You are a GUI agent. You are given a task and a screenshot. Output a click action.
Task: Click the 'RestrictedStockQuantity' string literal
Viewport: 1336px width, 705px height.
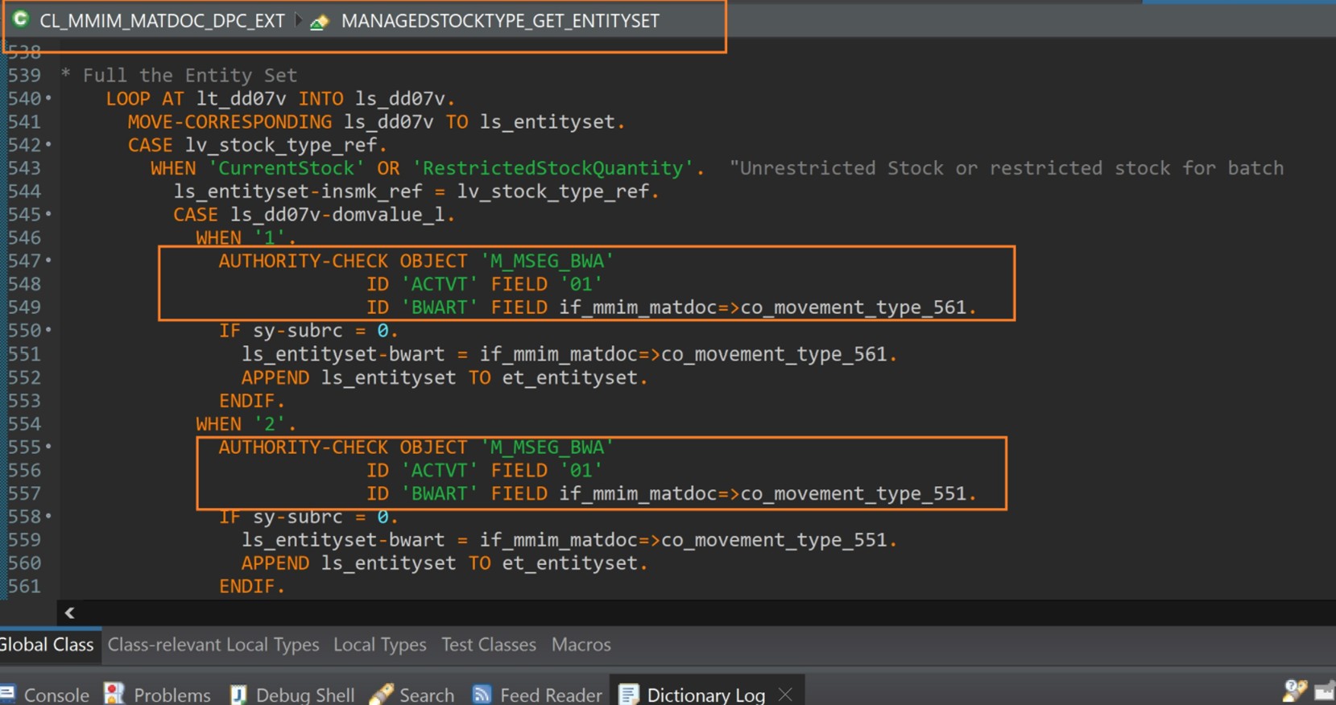[553, 168]
